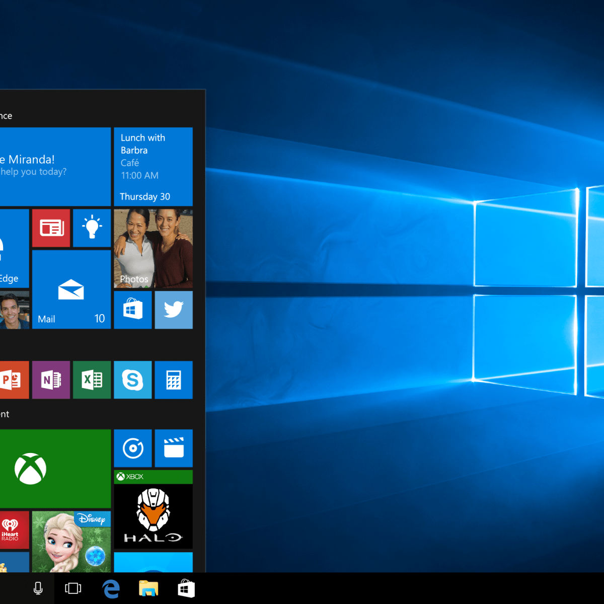Open the Mail tile
Image resolution: width=604 pixels, height=604 pixels.
click(71, 289)
